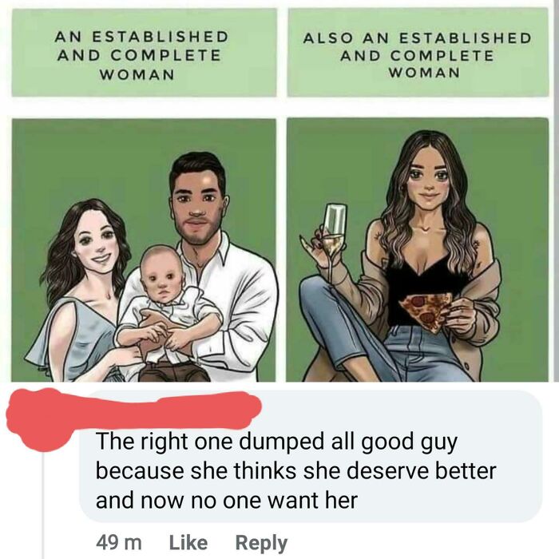Open the 49 m timestamp link
Viewport: 559px width, 559px height.
tap(119, 543)
